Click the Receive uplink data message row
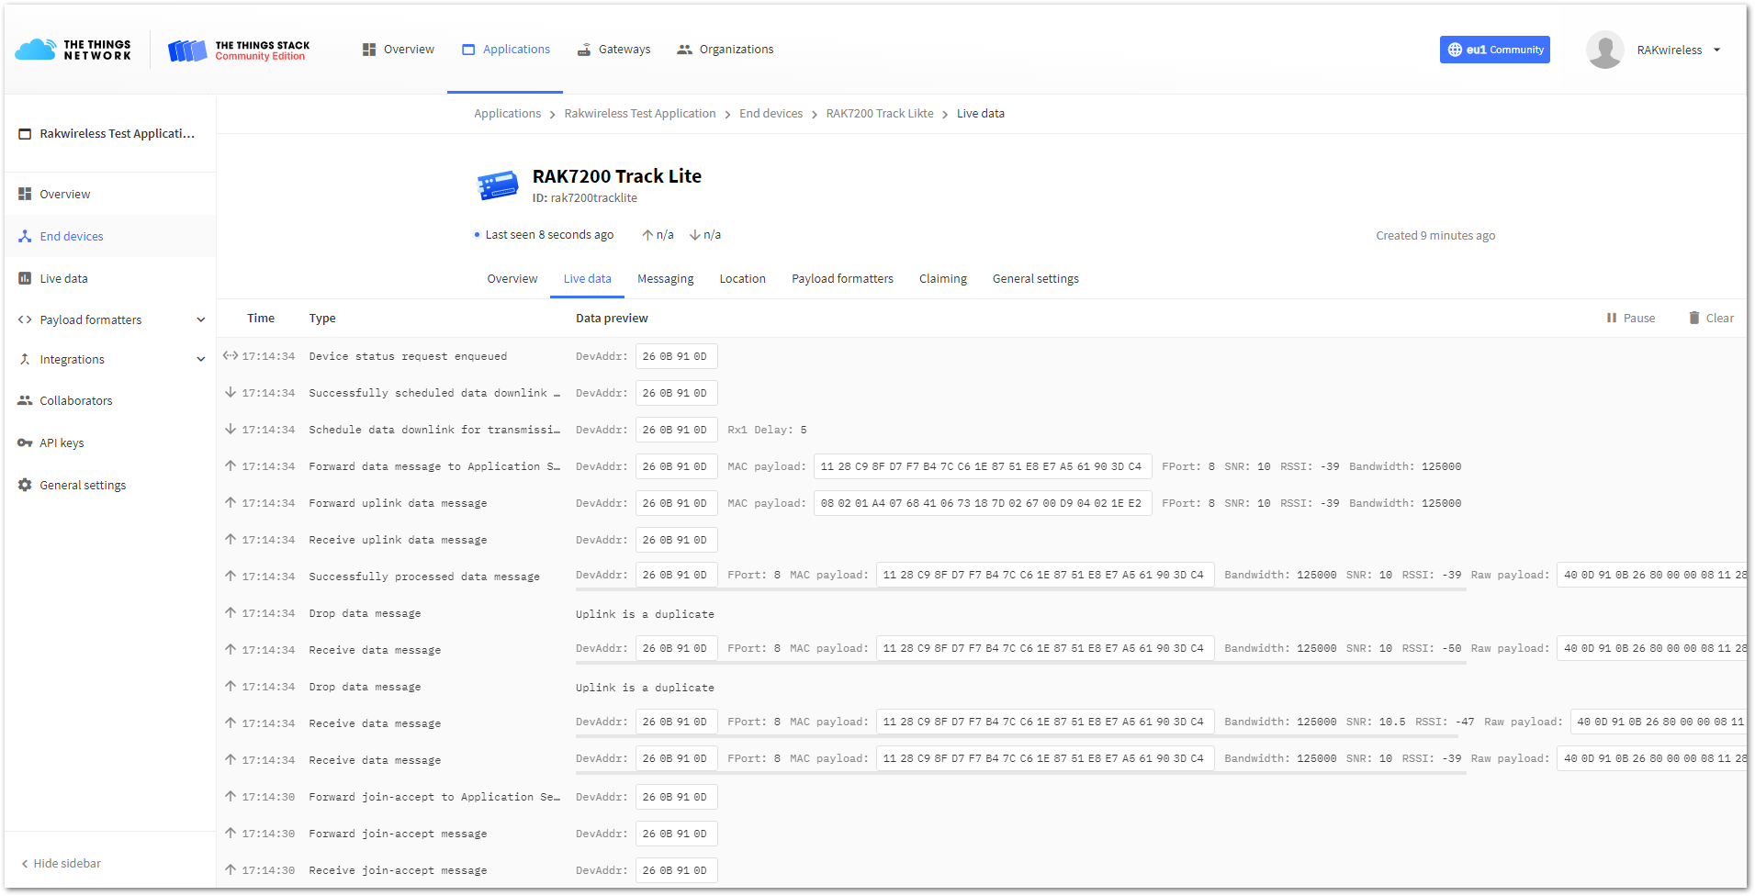The height and width of the screenshot is (896, 1755). click(x=982, y=540)
